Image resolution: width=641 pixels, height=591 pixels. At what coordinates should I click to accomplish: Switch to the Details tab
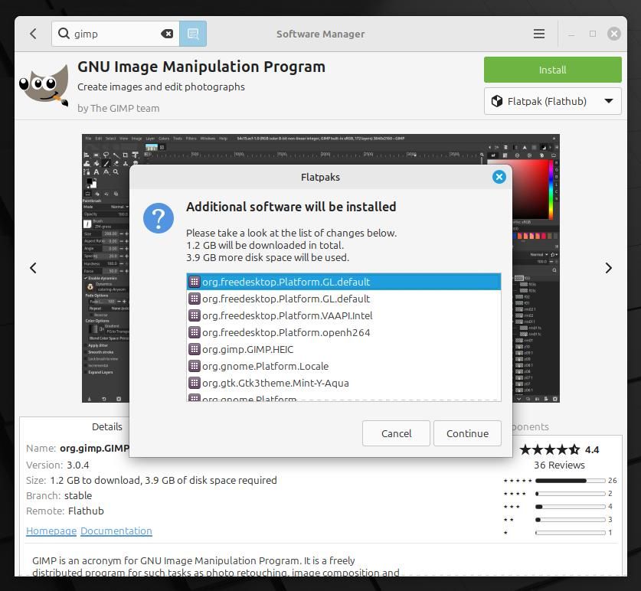point(106,426)
